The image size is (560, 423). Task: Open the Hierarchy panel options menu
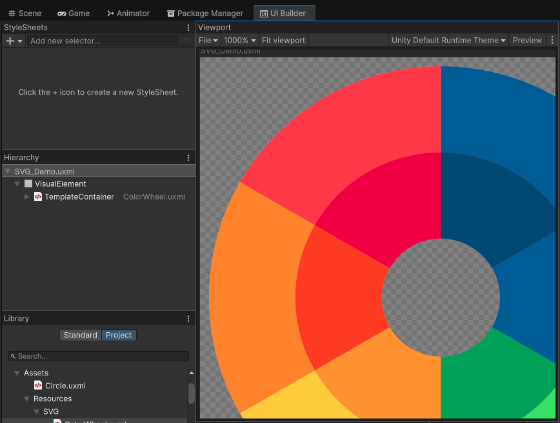click(x=188, y=158)
